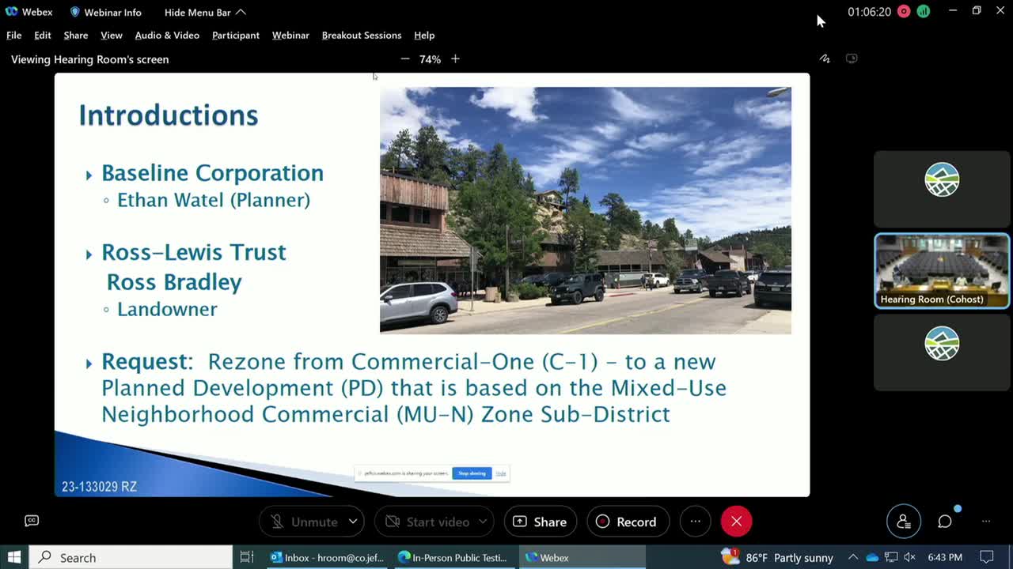Viewport: 1013px width, 569px height.
Task: Open the Participant menu
Action: pyautogui.click(x=235, y=36)
